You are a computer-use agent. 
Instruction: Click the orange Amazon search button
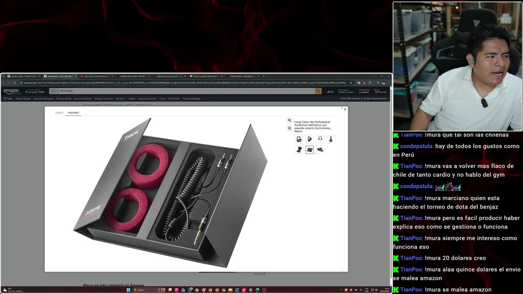[x=318, y=91]
